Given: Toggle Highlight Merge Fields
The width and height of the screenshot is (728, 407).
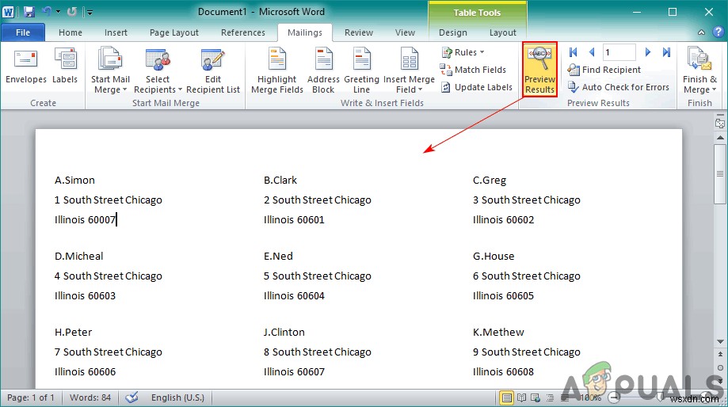Looking at the screenshot, I should (x=277, y=71).
